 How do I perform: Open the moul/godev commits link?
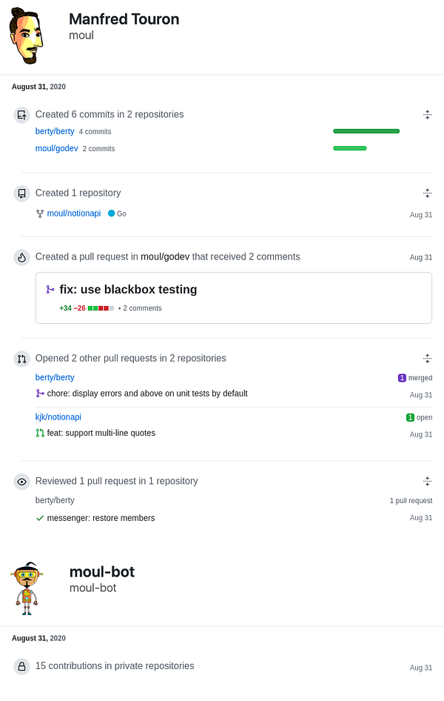click(56, 148)
